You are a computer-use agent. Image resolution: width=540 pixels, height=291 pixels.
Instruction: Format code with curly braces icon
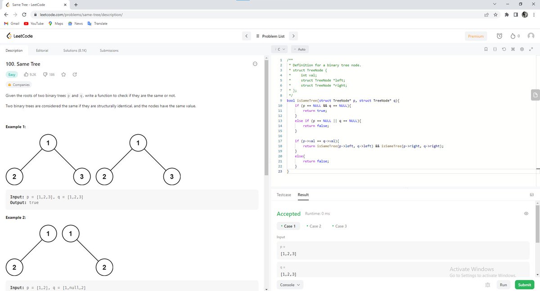point(495,49)
